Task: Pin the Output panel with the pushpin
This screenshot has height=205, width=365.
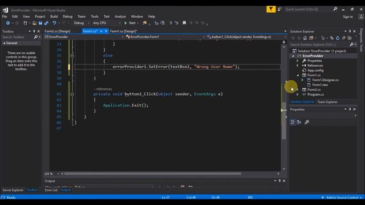Action: tap(279, 181)
